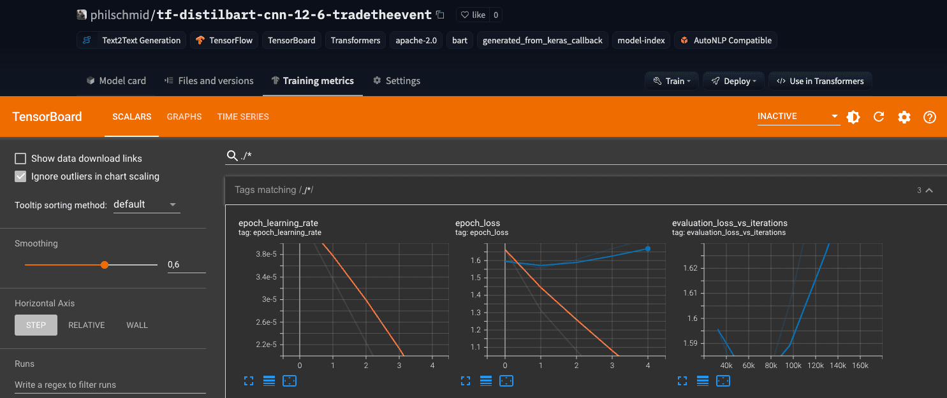This screenshot has height=398, width=947.
Task: Select the STEP horizontal axis option
Action: point(36,325)
